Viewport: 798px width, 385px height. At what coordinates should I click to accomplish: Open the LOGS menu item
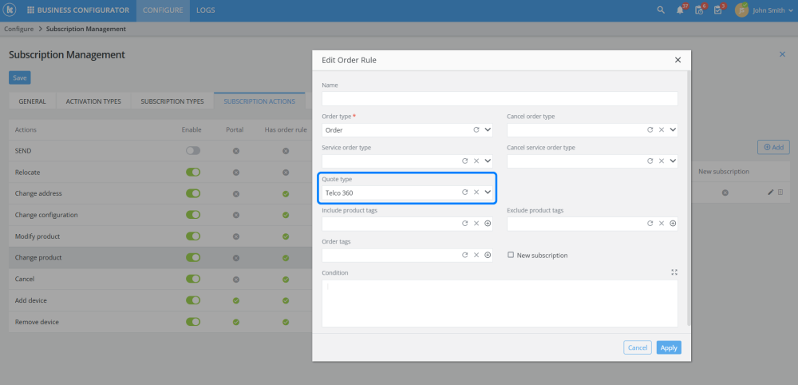[x=205, y=10]
